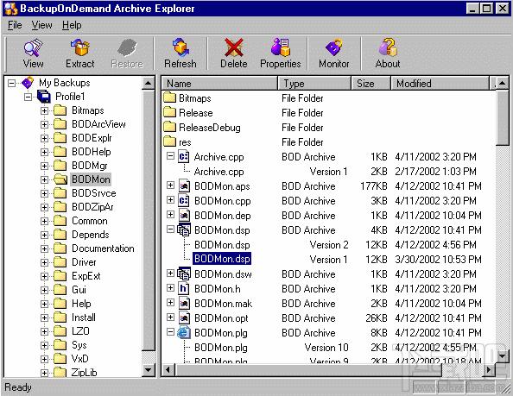Select the My Backups root icon
513x396 pixels.
tap(27, 83)
